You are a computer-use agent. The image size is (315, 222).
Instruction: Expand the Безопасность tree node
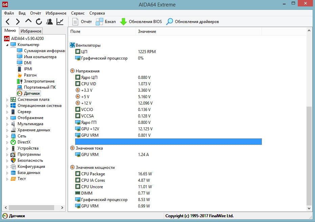coord(7,160)
